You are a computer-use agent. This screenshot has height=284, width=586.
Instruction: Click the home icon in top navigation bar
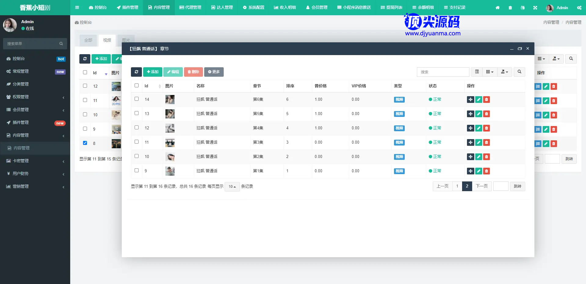pos(497,8)
